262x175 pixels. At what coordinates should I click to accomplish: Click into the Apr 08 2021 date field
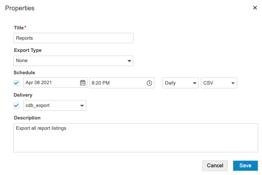(x=51, y=83)
